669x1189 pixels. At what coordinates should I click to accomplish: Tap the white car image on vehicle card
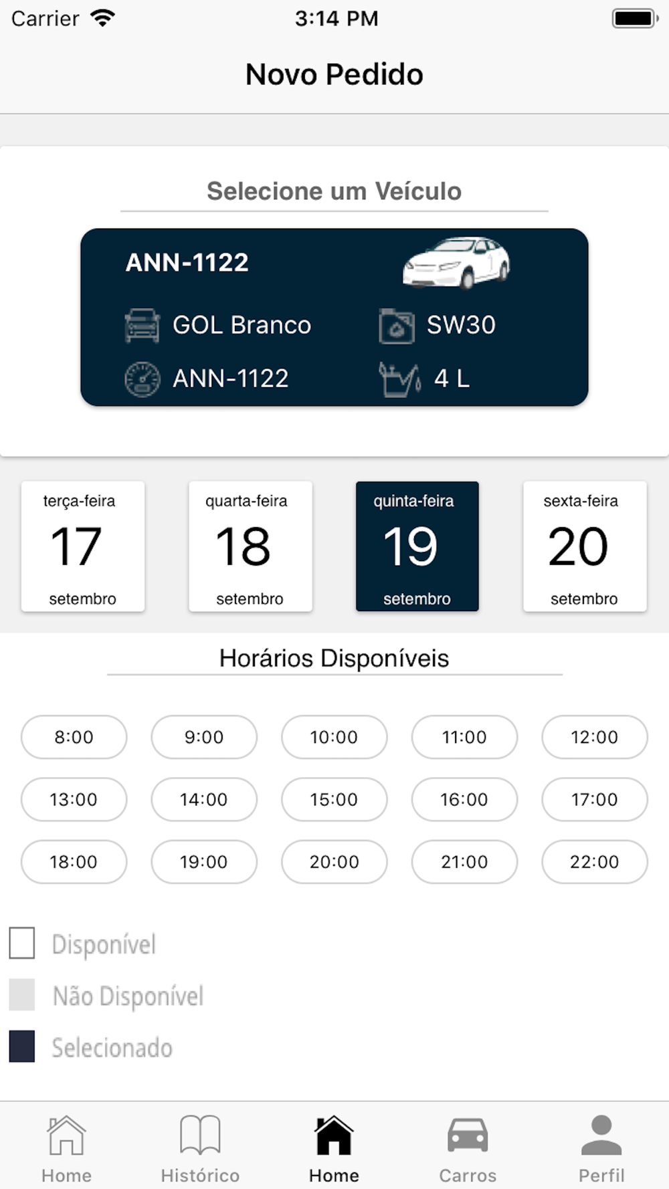(x=456, y=263)
